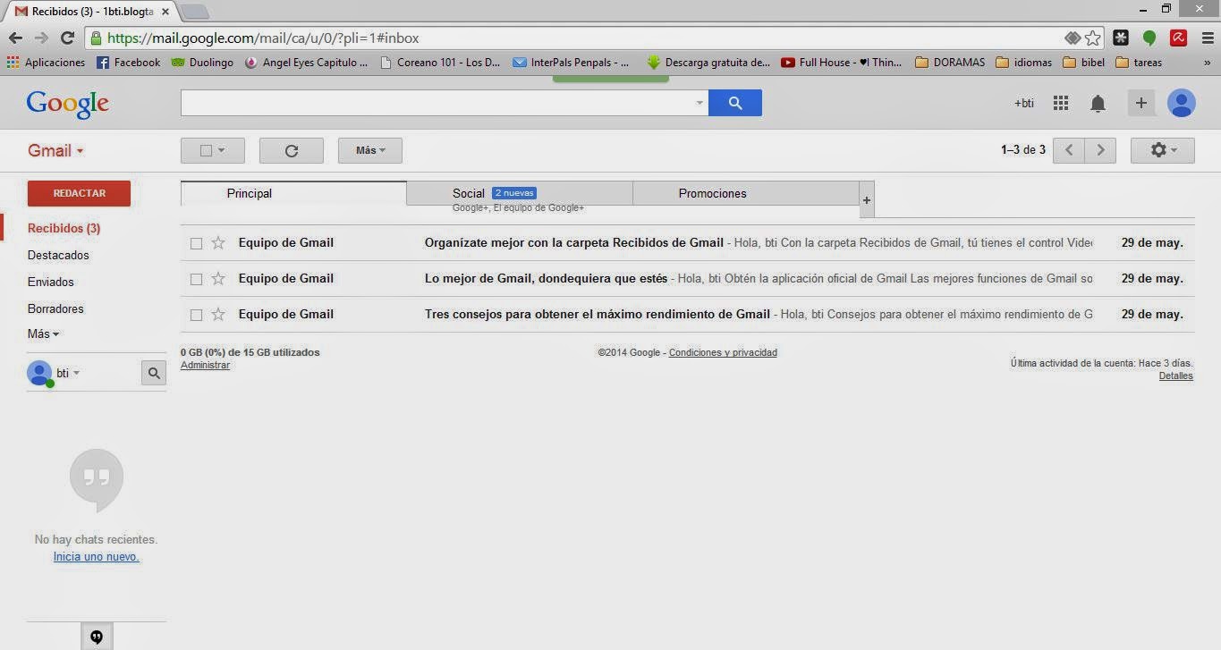The height and width of the screenshot is (650, 1221).
Task: Open the Borradores folder
Action: [55, 308]
